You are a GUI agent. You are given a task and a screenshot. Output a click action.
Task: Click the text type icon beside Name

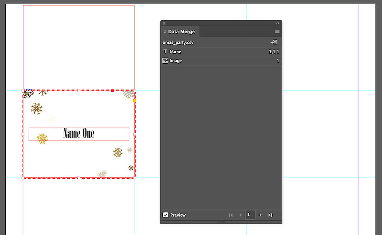pos(165,51)
